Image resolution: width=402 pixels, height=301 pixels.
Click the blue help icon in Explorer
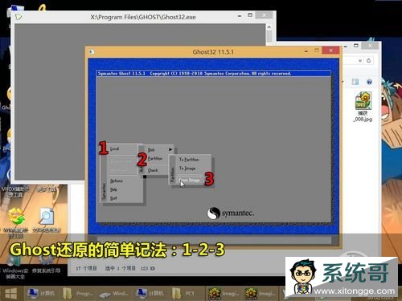pyautogui.click(x=369, y=82)
